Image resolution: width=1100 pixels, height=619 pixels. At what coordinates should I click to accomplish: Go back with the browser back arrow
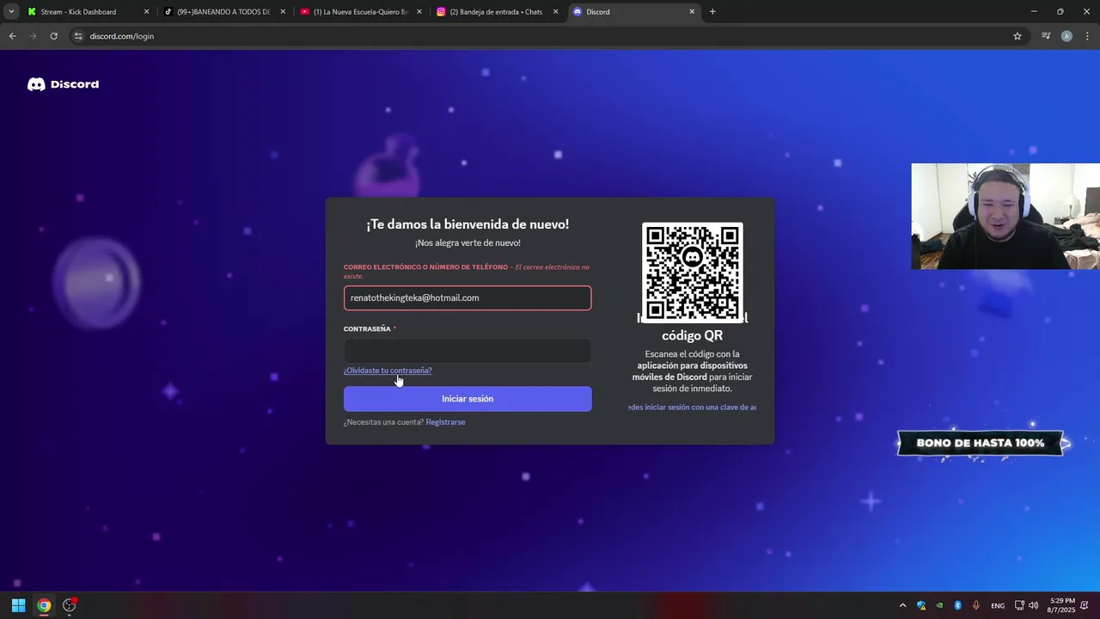(x=12, y=36)
